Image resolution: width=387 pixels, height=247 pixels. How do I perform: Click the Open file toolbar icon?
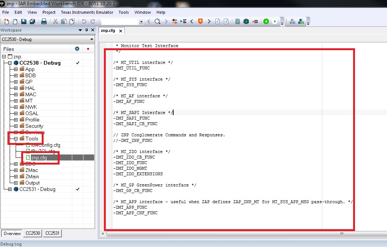(15, 22)
